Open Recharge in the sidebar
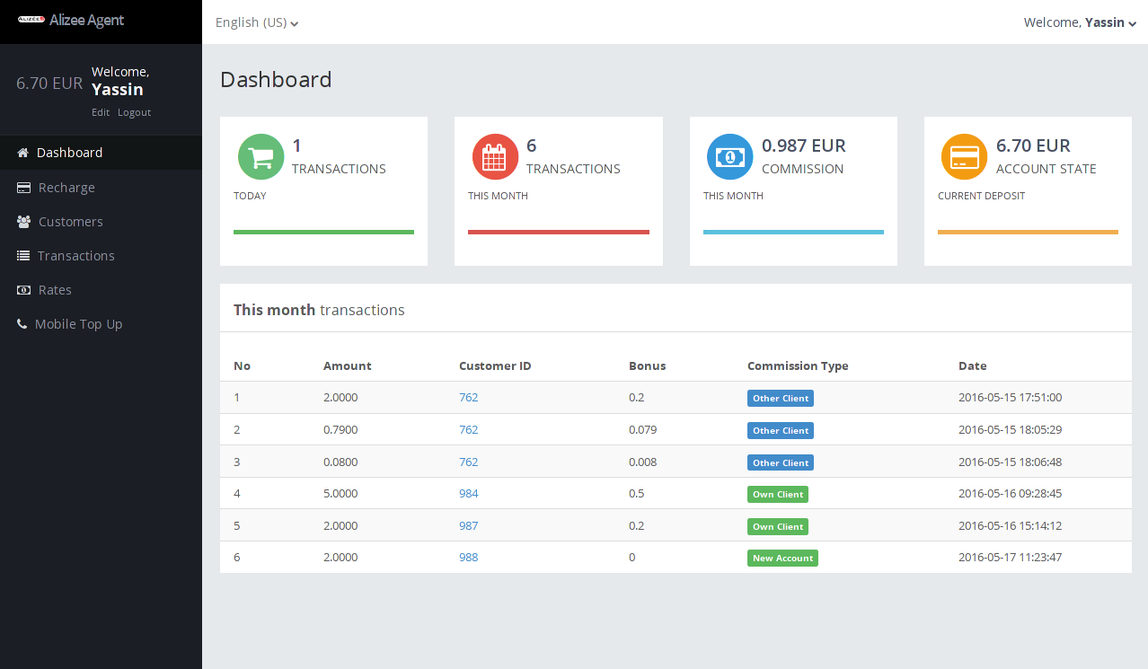1148x669 pixels. click(x=66, y=188)
